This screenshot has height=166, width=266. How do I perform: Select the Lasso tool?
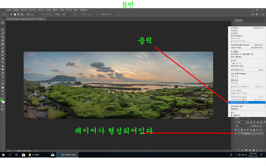point(3,30)
